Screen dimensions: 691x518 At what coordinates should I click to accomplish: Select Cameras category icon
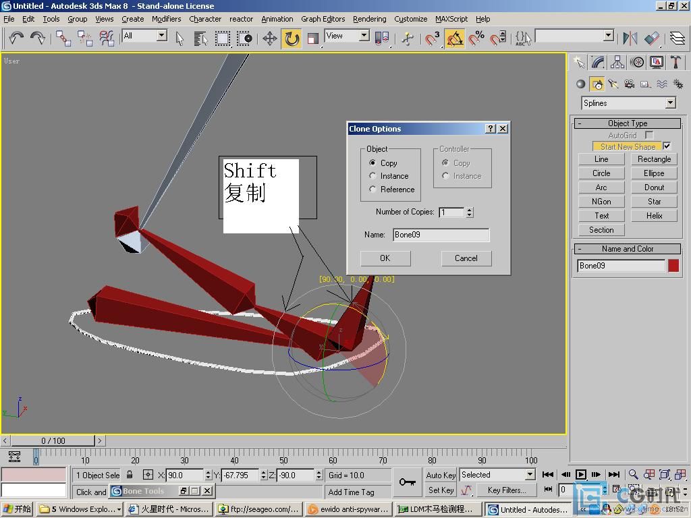[x=630, y=84]
